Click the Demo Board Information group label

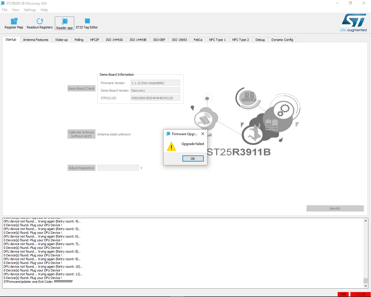click(x=117, y=75)
